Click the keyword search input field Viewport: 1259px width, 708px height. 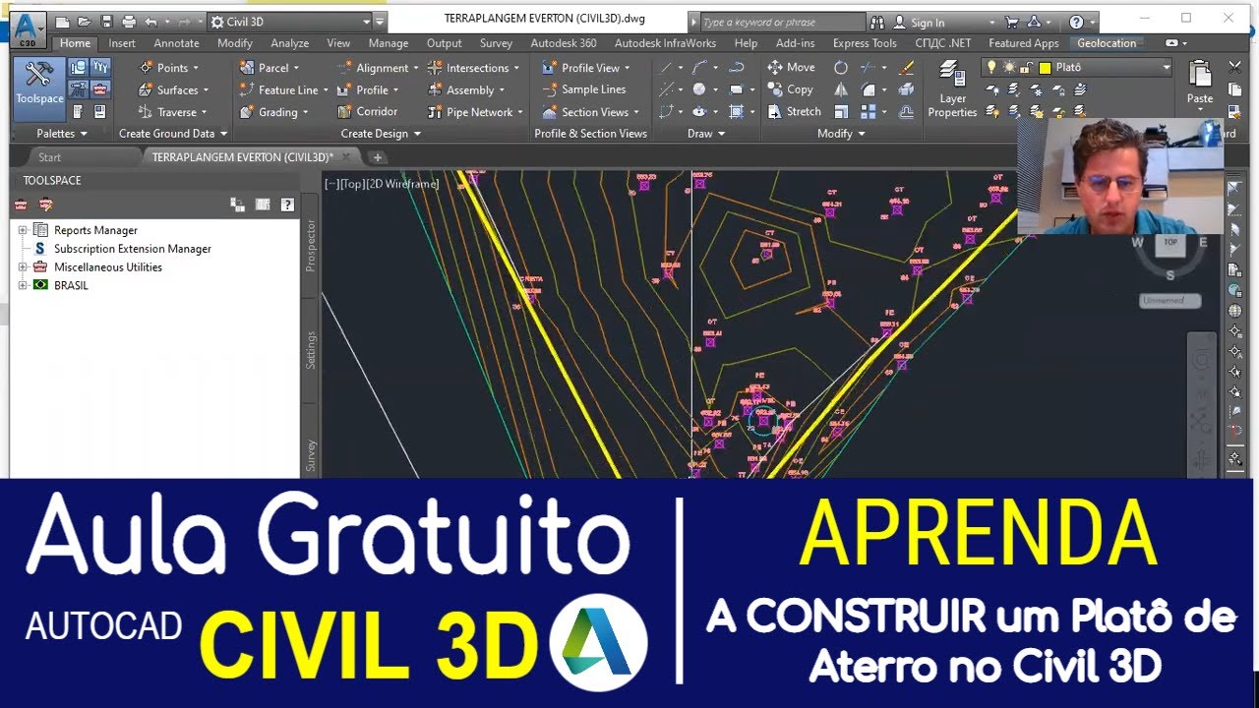pos(782,22)
